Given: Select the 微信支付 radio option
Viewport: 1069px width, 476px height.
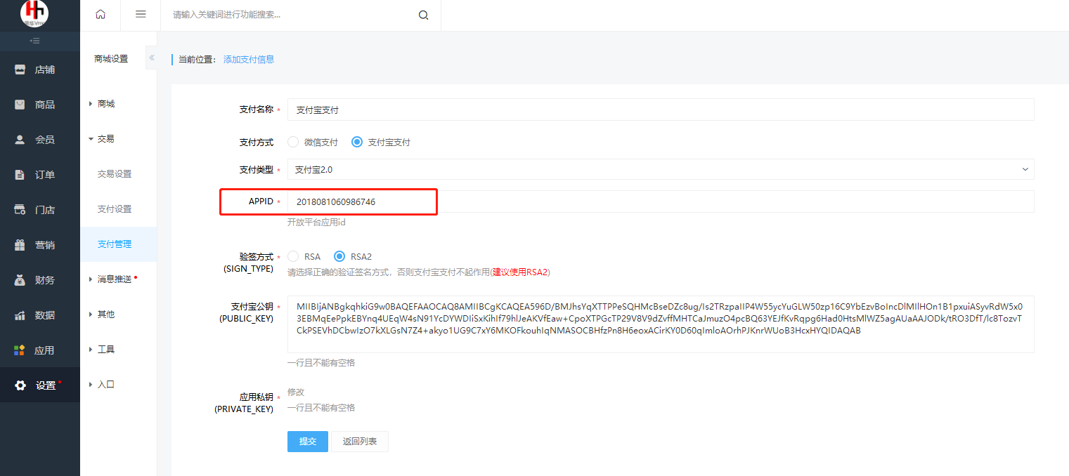Looking at the screenshot, I should click(293, 142).
